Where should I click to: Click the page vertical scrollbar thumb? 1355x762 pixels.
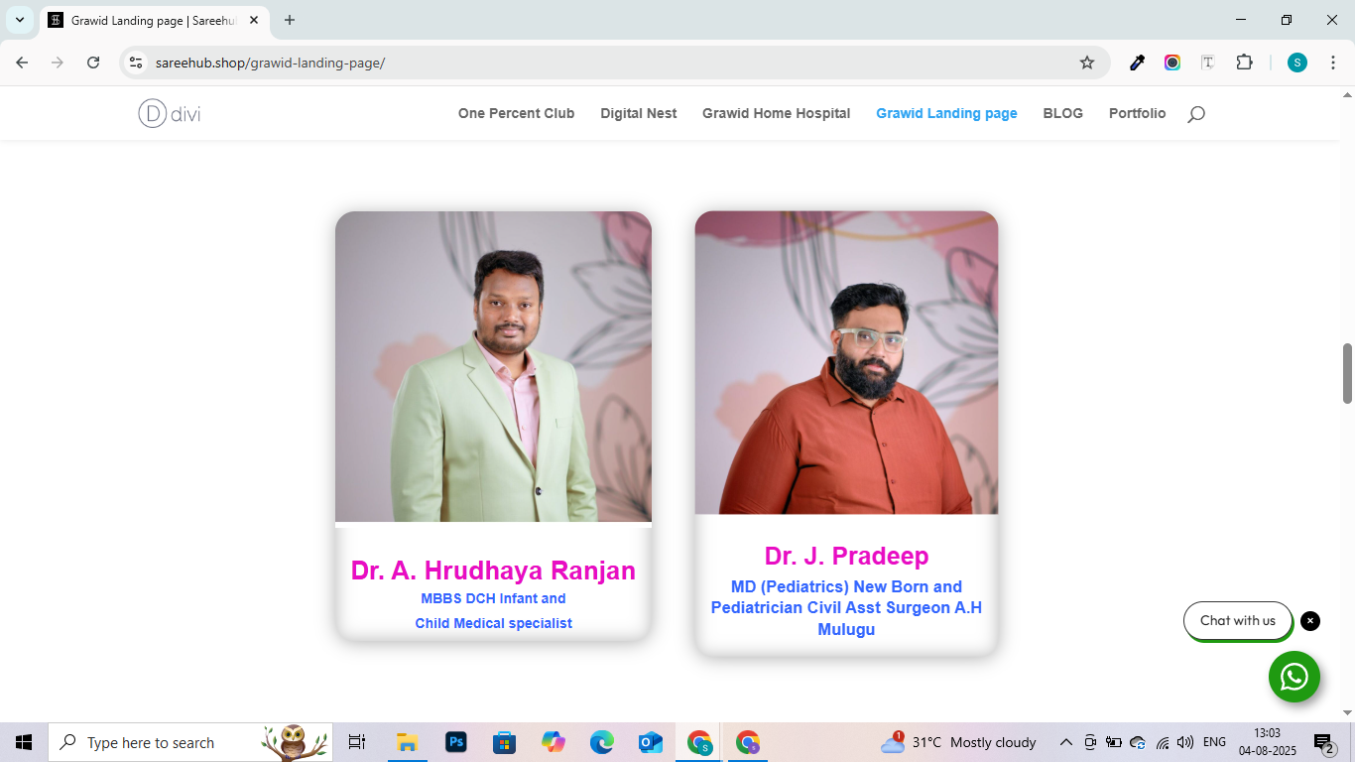[x=1347, y=373]
